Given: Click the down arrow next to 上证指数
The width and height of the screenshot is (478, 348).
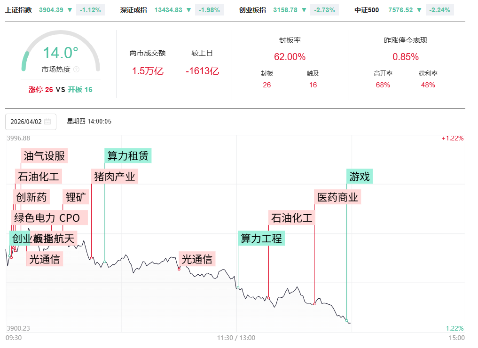Looking at the screenshot, I should tap(70, 10).
